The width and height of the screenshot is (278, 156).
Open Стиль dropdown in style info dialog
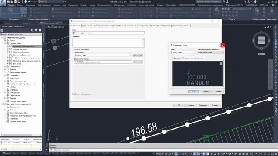pos(183,52)
